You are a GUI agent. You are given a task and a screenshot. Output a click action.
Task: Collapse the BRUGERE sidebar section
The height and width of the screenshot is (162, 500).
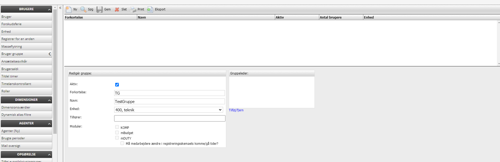tap(49, 9)
